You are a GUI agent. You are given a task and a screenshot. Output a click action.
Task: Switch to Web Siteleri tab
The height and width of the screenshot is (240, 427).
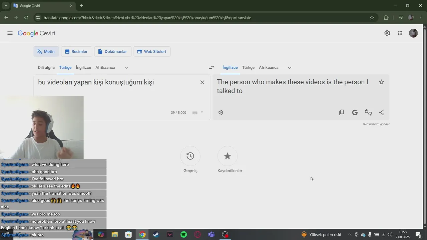[152, 52]
